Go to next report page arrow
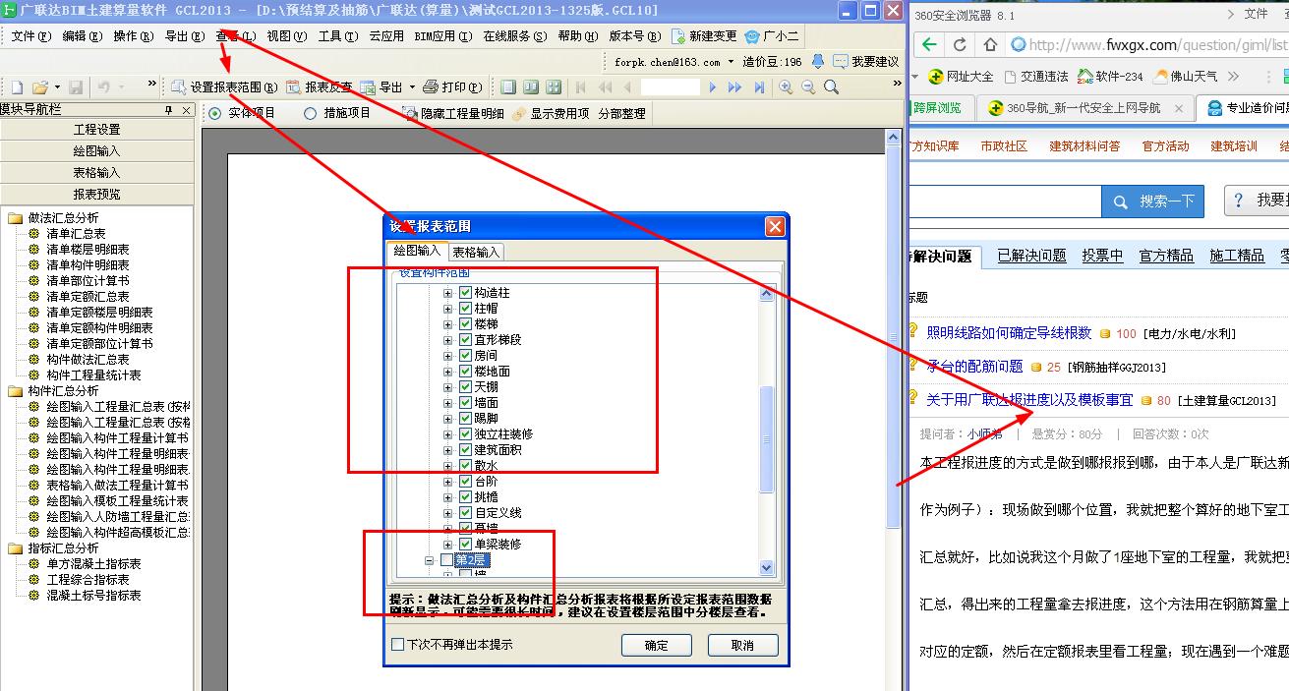The image size is (1289, 691). pos(713,87)
